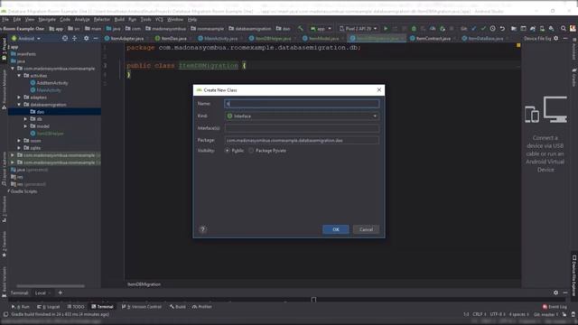Viewport: 578px width, 325px height.
Task: Switch to the ItemContract.java tab
Action: [433, 38]
